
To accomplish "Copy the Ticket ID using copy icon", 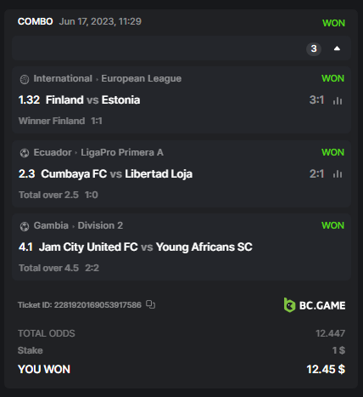I will pos(150,304).
